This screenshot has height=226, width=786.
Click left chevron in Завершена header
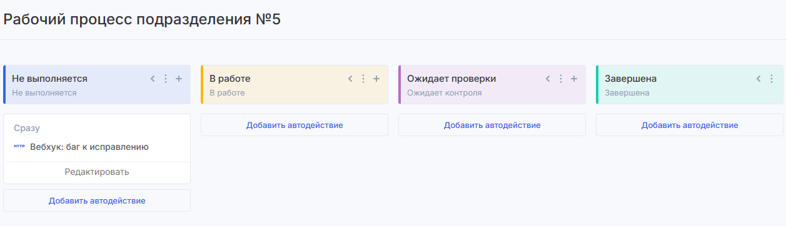758,79
